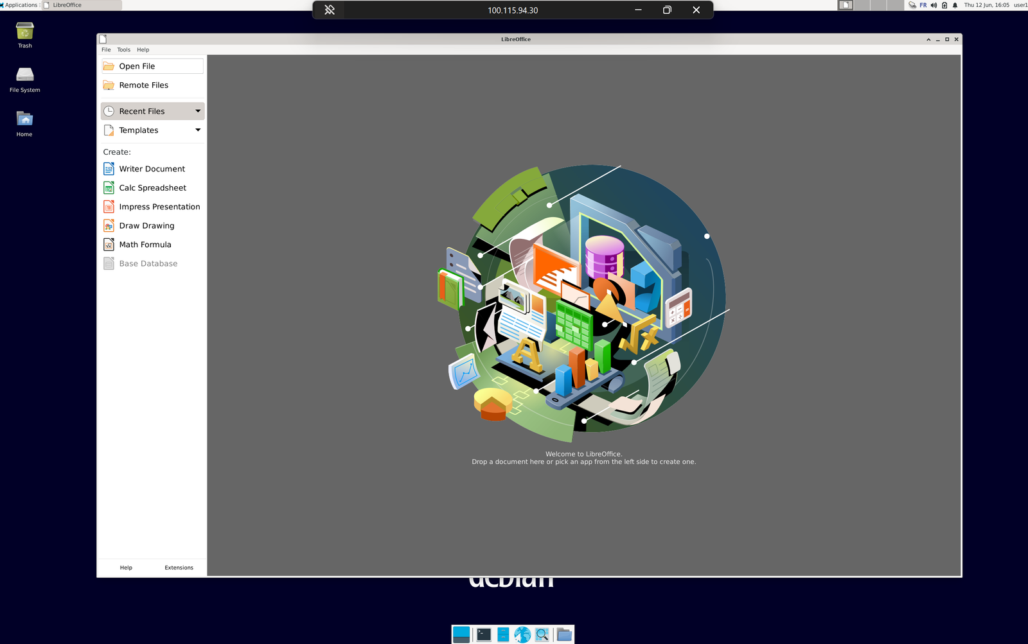Start an Impress Presentation
This screenshot has height=644, width=1028.
tap(159, 206)
